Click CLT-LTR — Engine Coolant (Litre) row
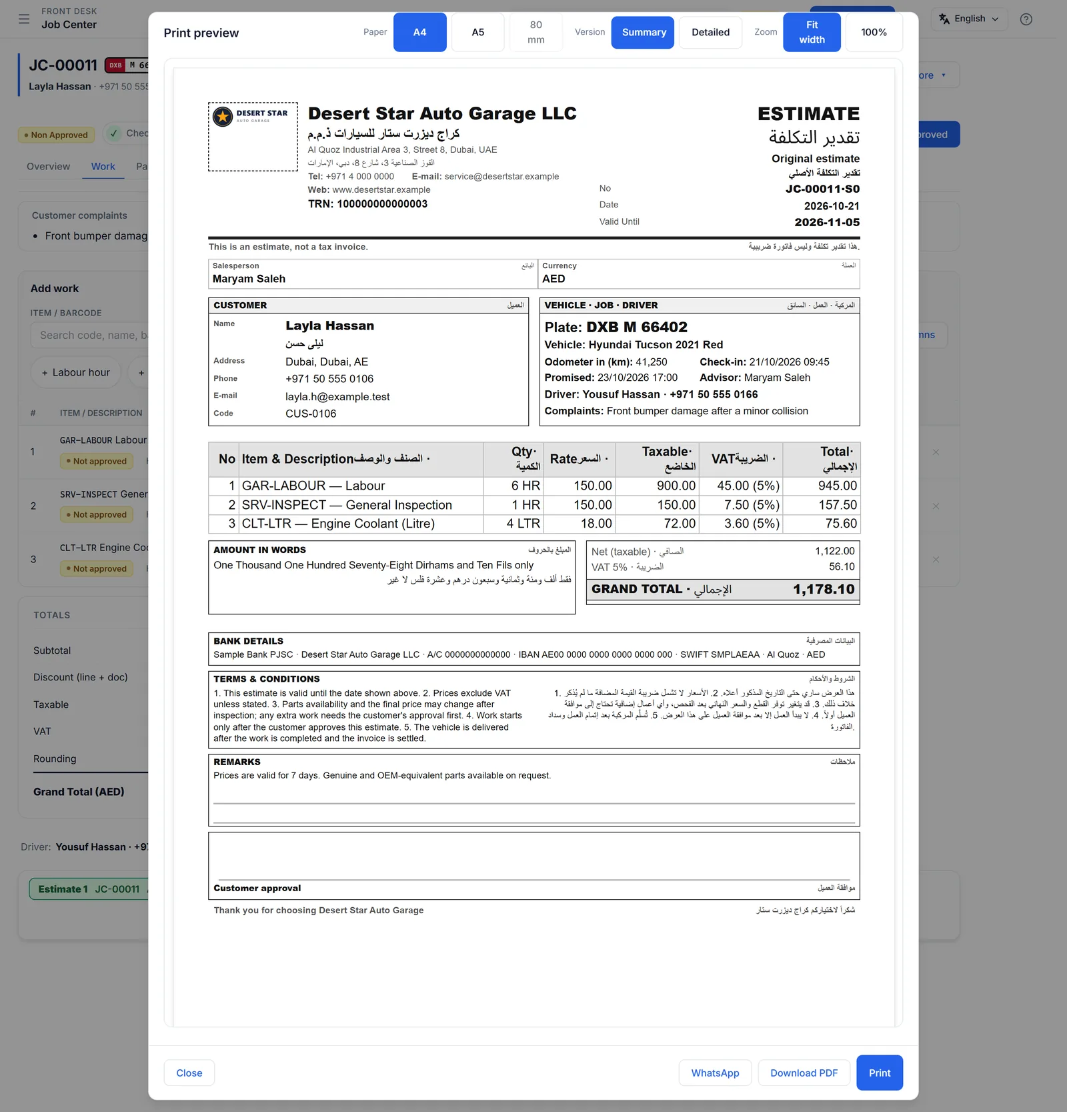 (533, 524)
